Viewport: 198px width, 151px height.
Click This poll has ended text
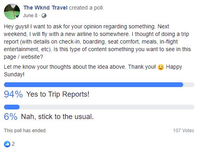(x=25, y=131)
